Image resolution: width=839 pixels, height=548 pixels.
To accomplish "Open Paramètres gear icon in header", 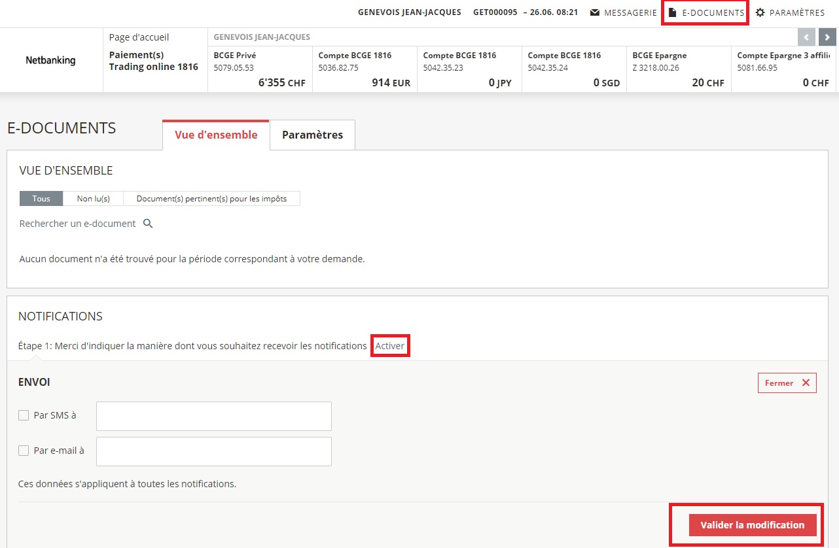I will (x=760, y=12).
